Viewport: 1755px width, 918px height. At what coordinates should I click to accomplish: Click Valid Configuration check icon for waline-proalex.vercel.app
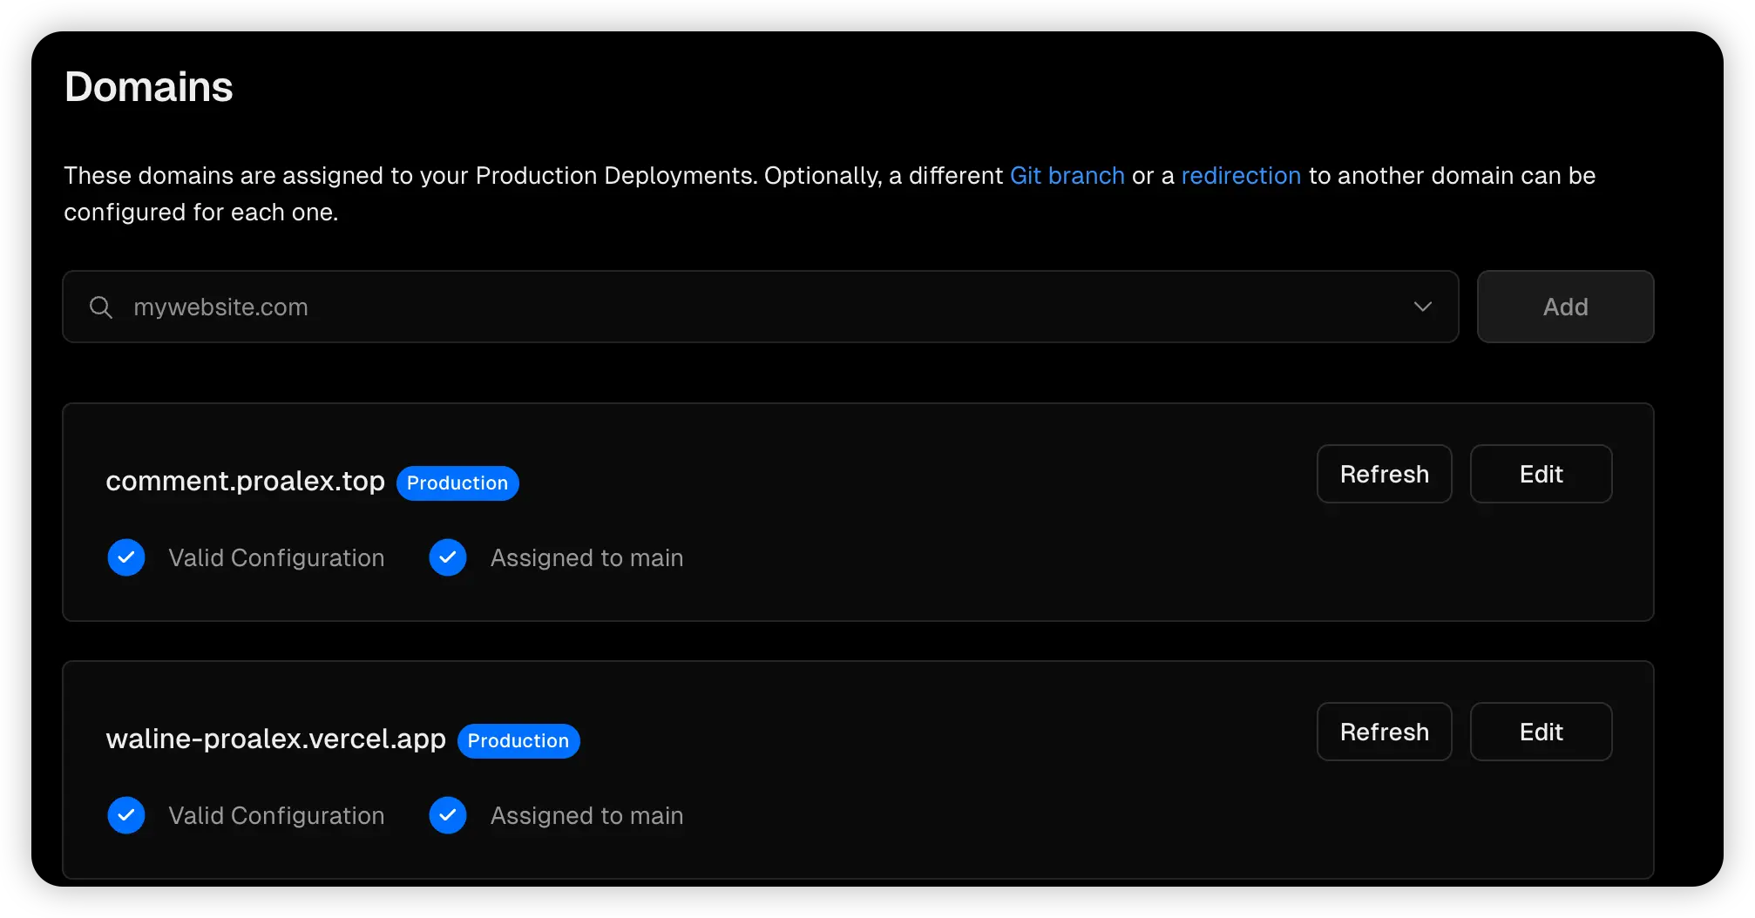click(126, 815)
